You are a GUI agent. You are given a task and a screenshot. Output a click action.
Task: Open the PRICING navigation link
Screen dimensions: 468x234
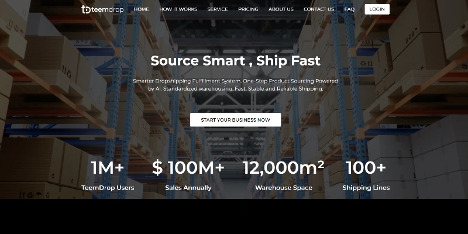click(248, 9)
